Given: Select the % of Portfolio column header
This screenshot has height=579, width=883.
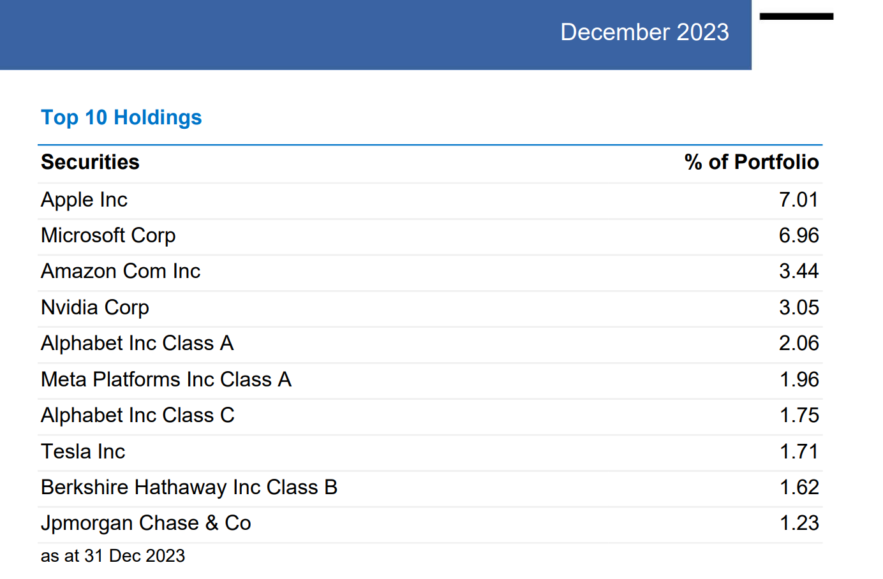Looking at the screenshot, I should (x=751, y=162).
